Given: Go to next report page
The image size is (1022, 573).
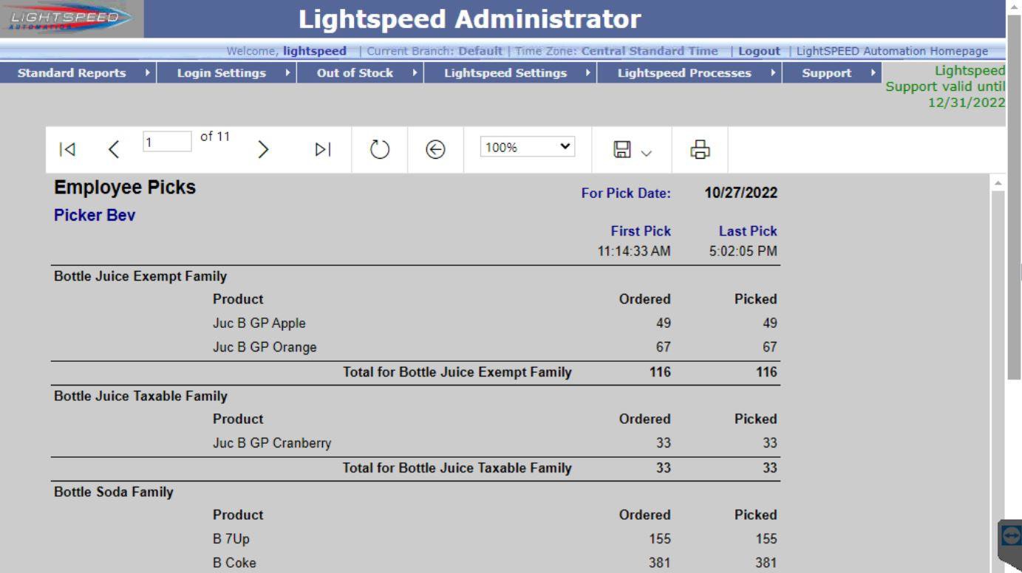Looking at the screenshot, I should coord(262,150).
